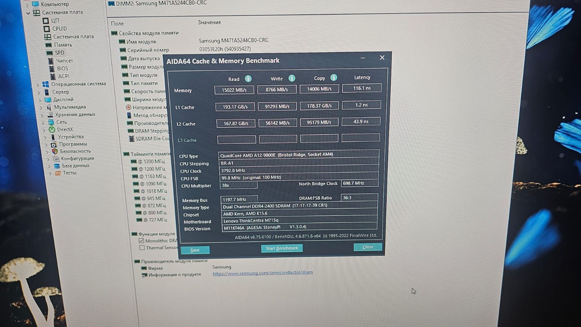Expand the Тесты tree node

(50, 173)
